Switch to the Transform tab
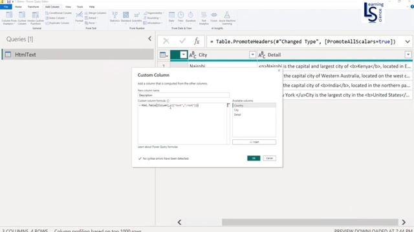This screenshot has height=232, width=414. pyautogui.click(x=33, y=6)
